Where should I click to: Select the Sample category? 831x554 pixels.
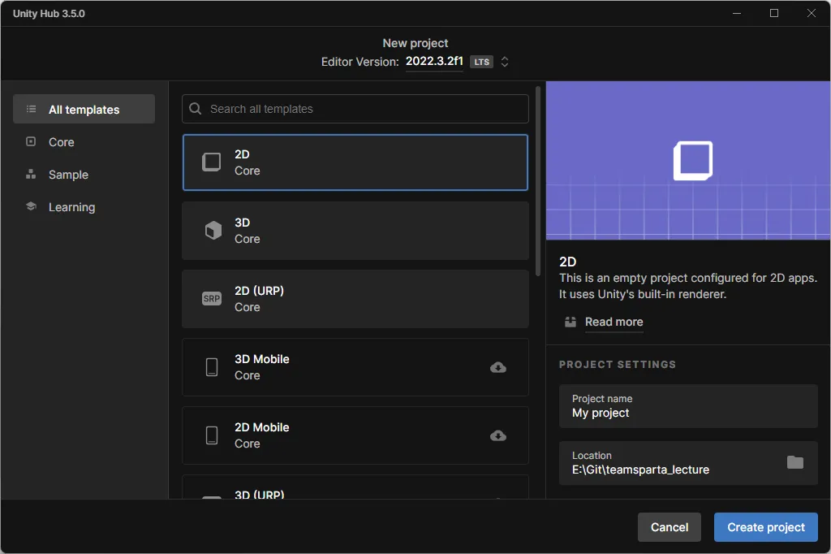pos(84,174)
